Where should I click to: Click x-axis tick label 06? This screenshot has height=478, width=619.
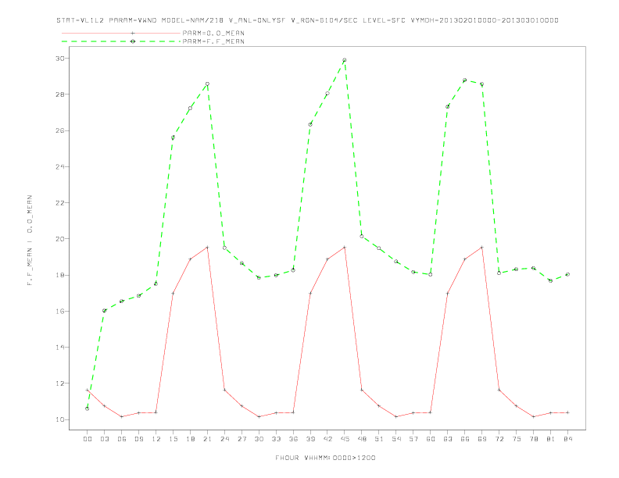pos(122,439)
